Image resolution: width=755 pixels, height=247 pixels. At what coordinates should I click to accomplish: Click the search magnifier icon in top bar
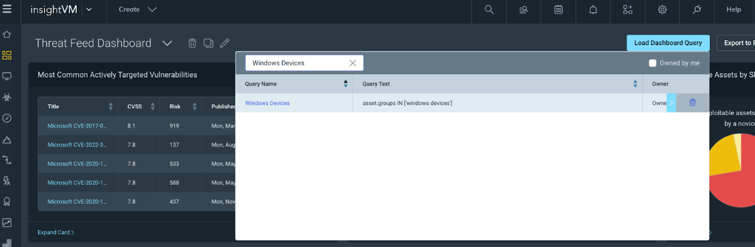(489, 10)
